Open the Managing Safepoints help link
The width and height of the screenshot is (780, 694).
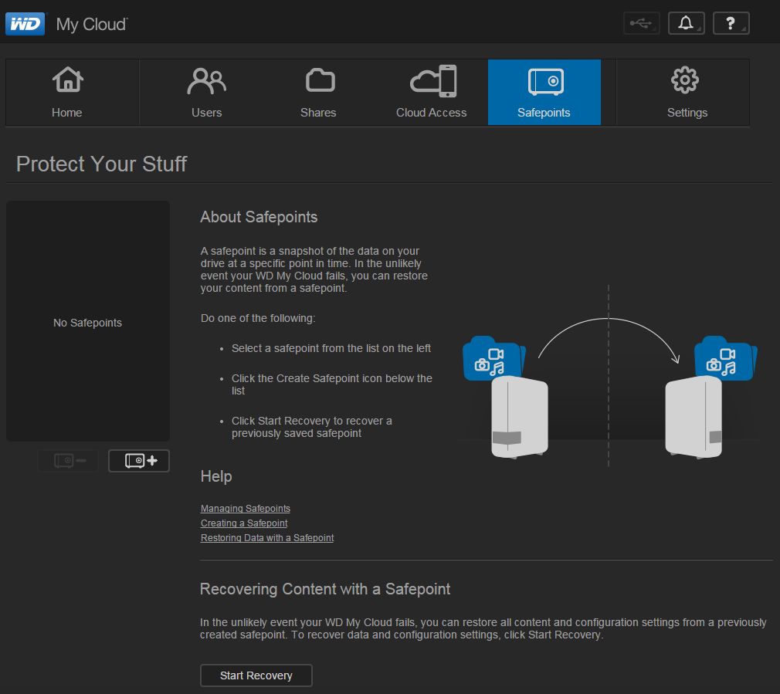[246, 509]
